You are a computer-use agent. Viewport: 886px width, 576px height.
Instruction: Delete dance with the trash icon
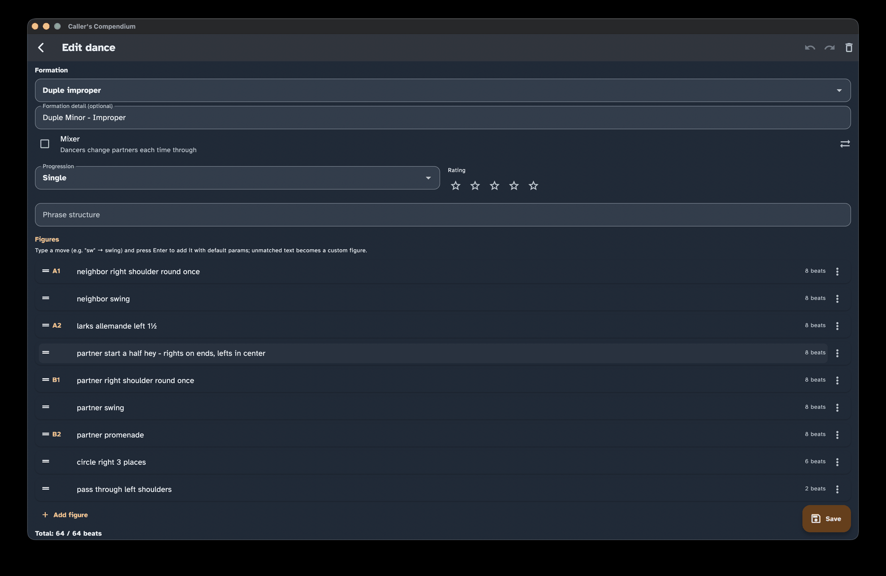849,48
